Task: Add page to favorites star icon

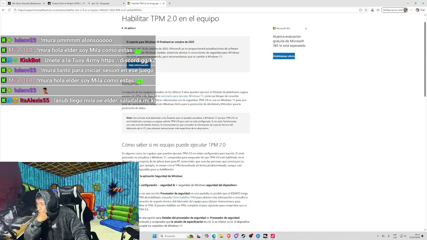Action: point(366,10)
